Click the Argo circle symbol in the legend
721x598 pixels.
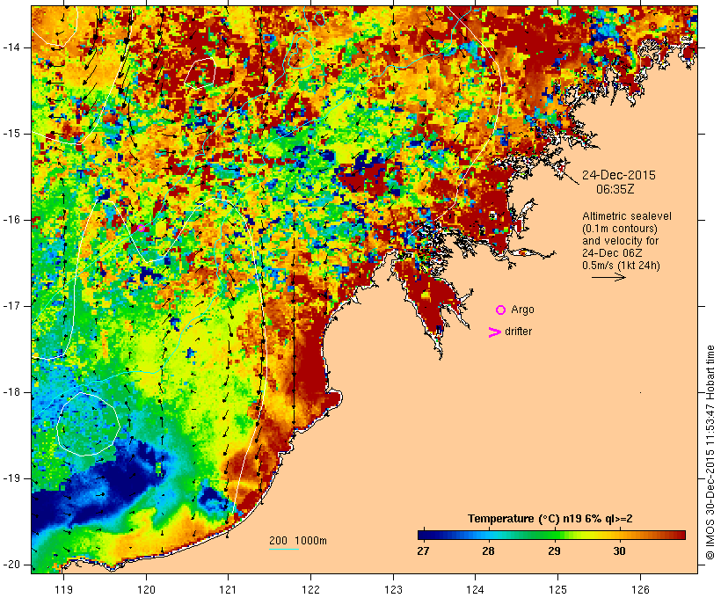pyautogui.click(x=501, y=310)
